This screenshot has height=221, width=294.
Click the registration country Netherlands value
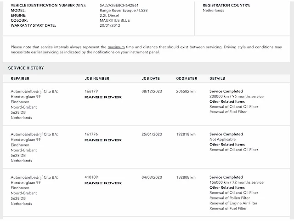213,10
